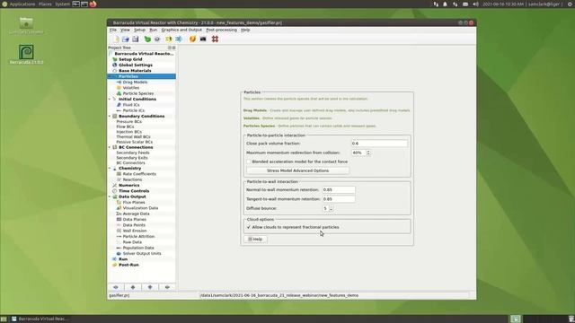The width and height of the screenshot is (575, 323).
Task: Open the Post-processing menu
Action: click(x=222, y=30)
